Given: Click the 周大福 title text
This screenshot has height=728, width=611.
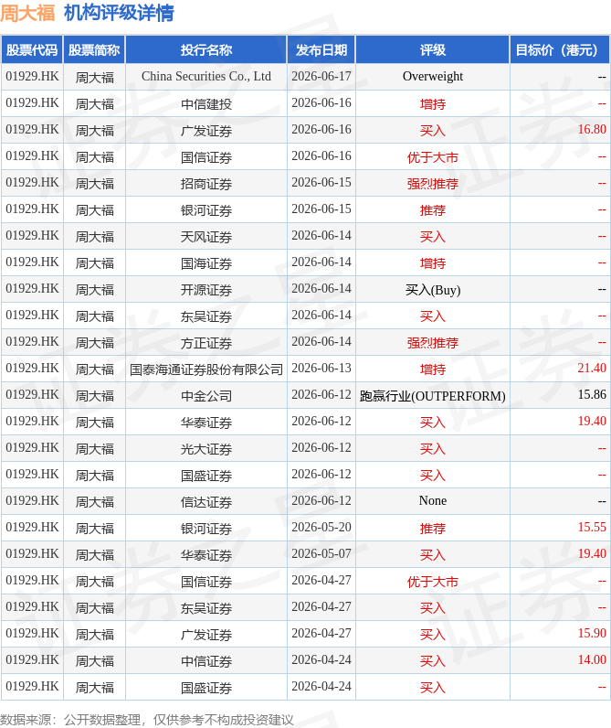Looking at the screenshot, I should point(27,13).
